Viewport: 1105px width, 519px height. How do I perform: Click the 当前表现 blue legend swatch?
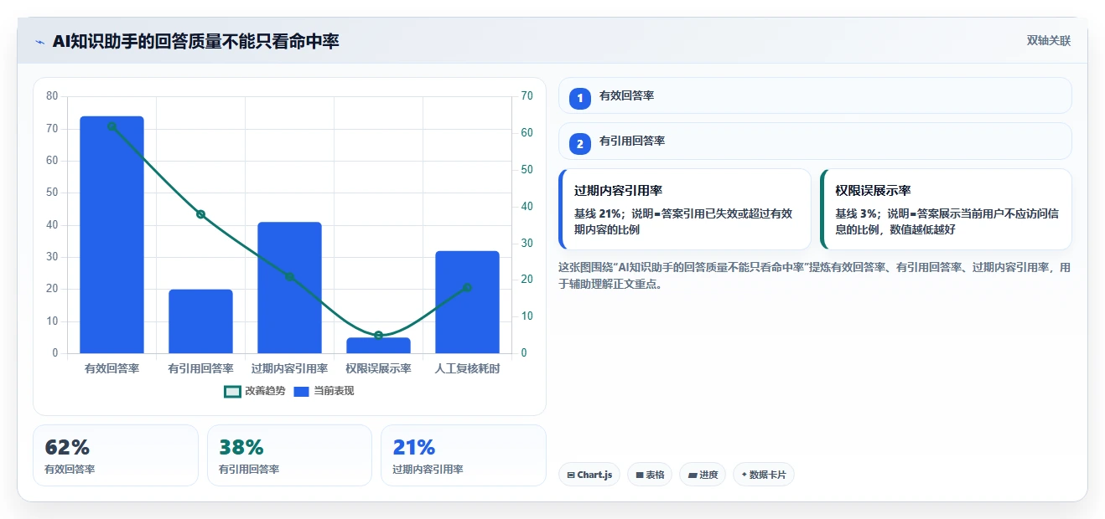(x=302, y=391)
